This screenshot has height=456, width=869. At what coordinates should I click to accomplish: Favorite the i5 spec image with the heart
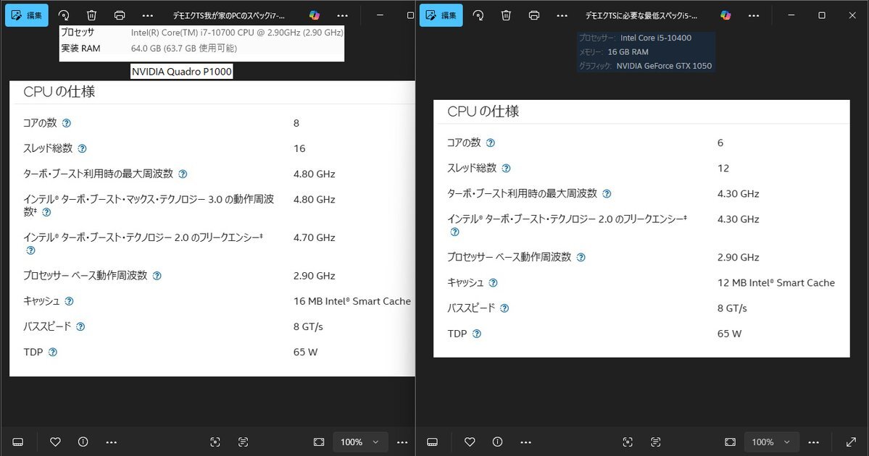point(470,442)
